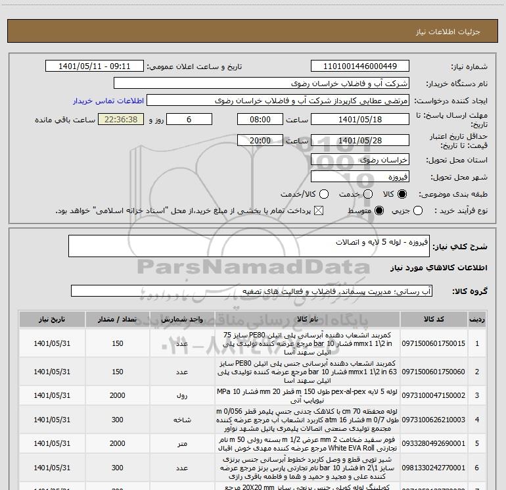Select the کالا radio button

402,194
